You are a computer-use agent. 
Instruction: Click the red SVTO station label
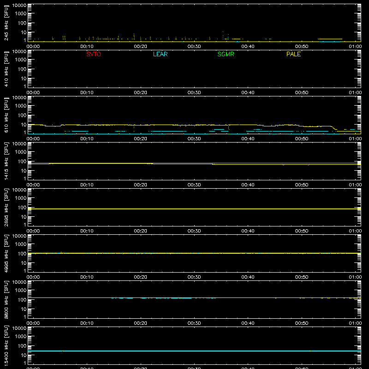[94, 54]
